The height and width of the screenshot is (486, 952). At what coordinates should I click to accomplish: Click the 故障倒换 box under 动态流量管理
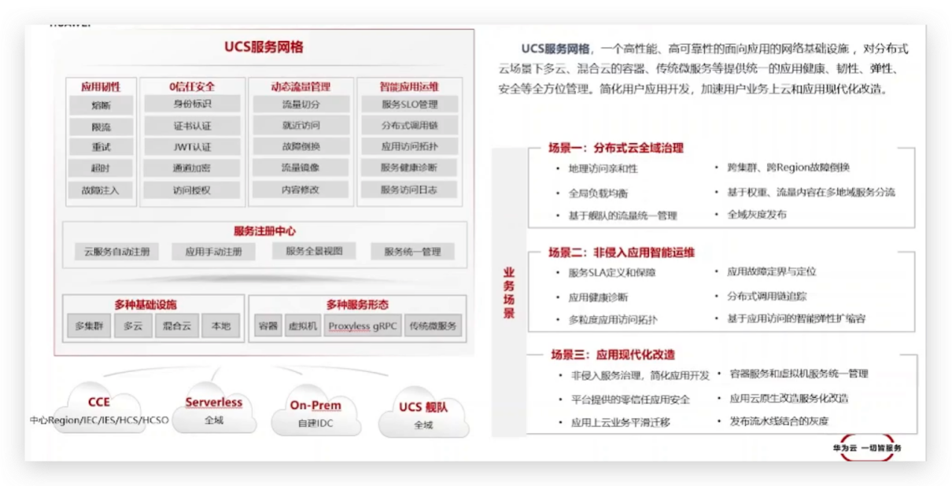pyautogui.click(x=301, y=146)
